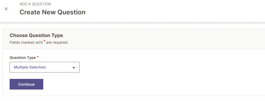The height and width of the screenshot is (101, 265).
Task: Click the 'Fields marked with' helper text
Action: click(26, 42)
